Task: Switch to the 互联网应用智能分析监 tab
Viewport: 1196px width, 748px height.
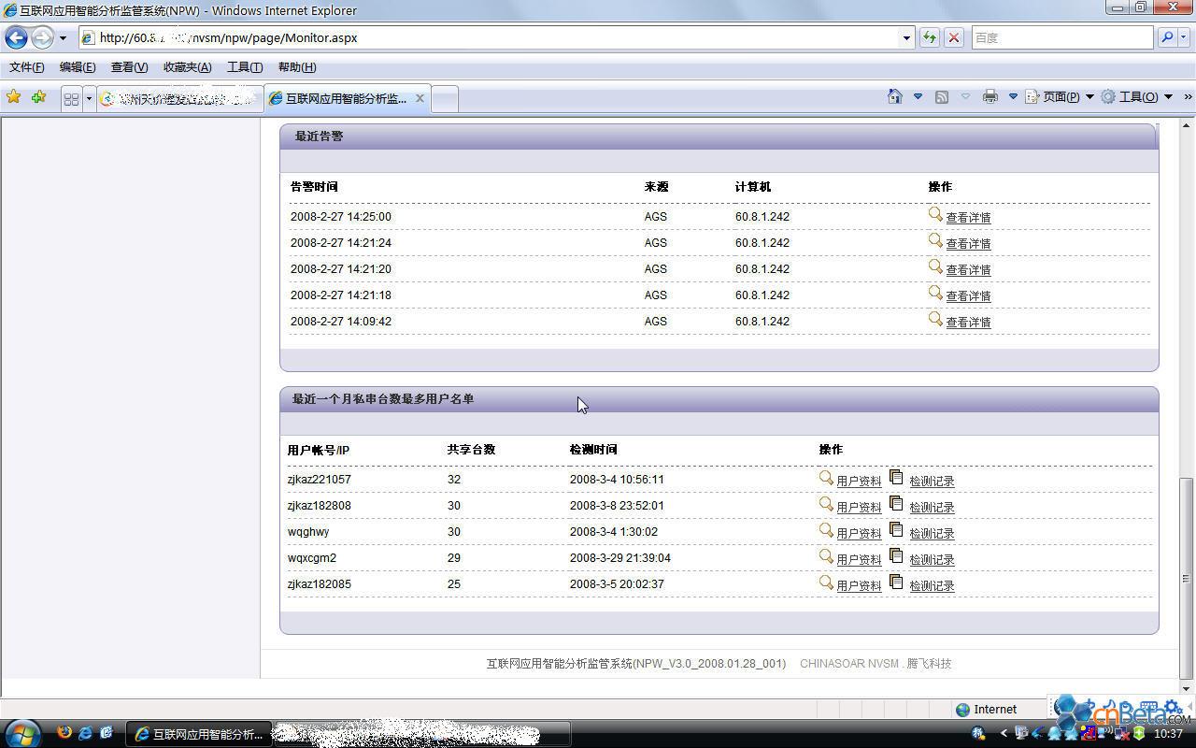Action: (346, 98)
